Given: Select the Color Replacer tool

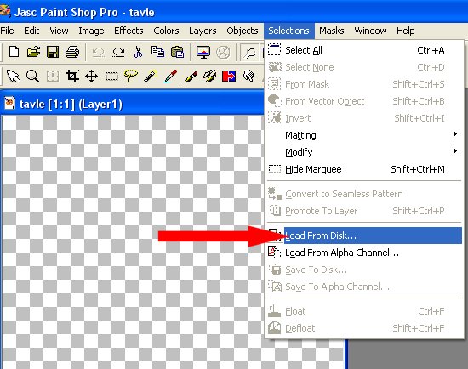Looking at the screenshot, I should [x=229, y=76].
